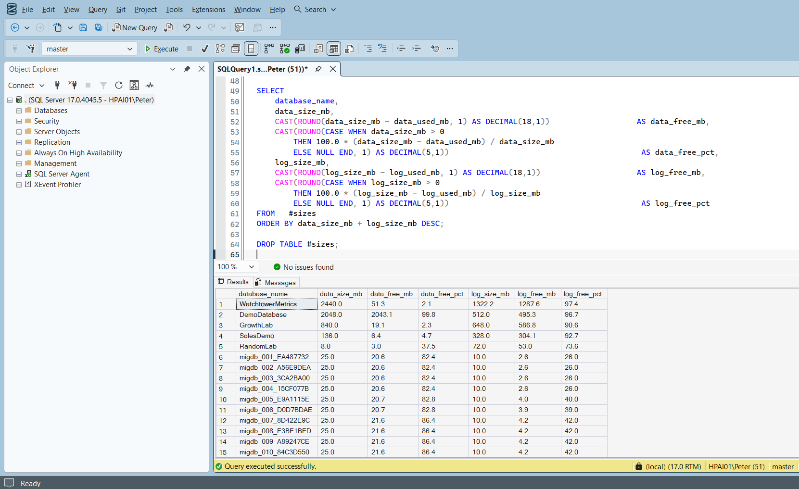The height and width of the screenshot is (489, 799).
Task: Click the Decrease Indent icon
Action: pos(401,49)
